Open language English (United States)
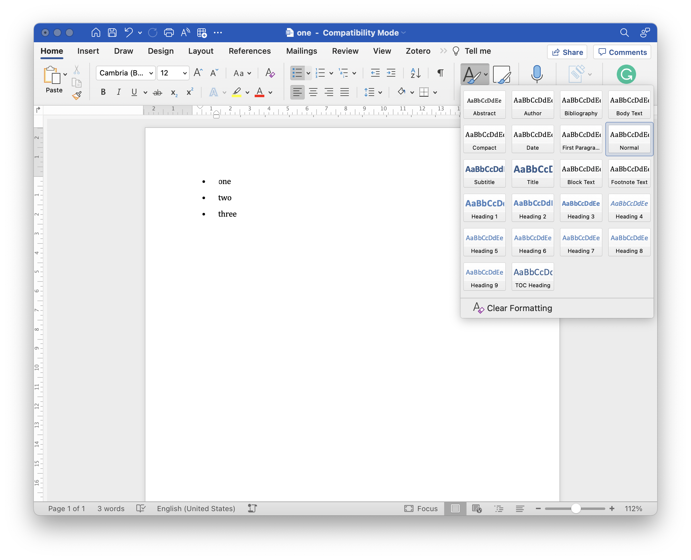The height and width of the screenshot is (560, 691). (x=196, y=508)
